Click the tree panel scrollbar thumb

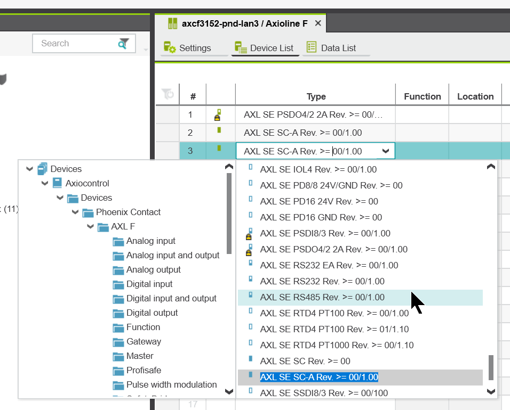(229, 214)
